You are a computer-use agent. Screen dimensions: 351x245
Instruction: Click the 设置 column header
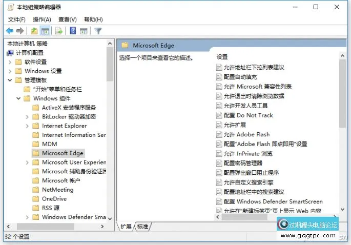pyautogui.click(x=222, y=57)
